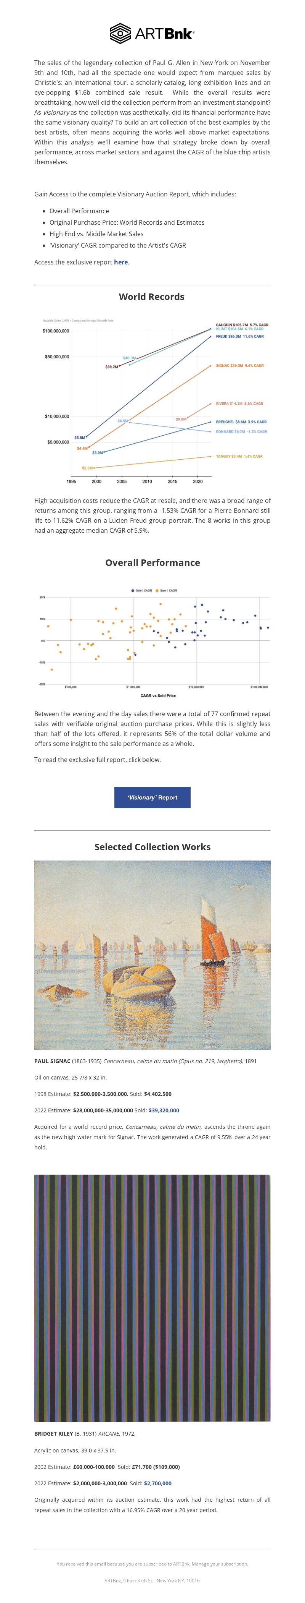Open the World Records CAGR line chart
The height and width of the screenshot is (1603, 305).
[x=152, y=399]
